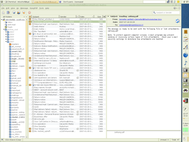Image resolution: width=189 pixels, height=142 pixels.
Task: Open the address book toolbar icon
Action: pos(8,12)
